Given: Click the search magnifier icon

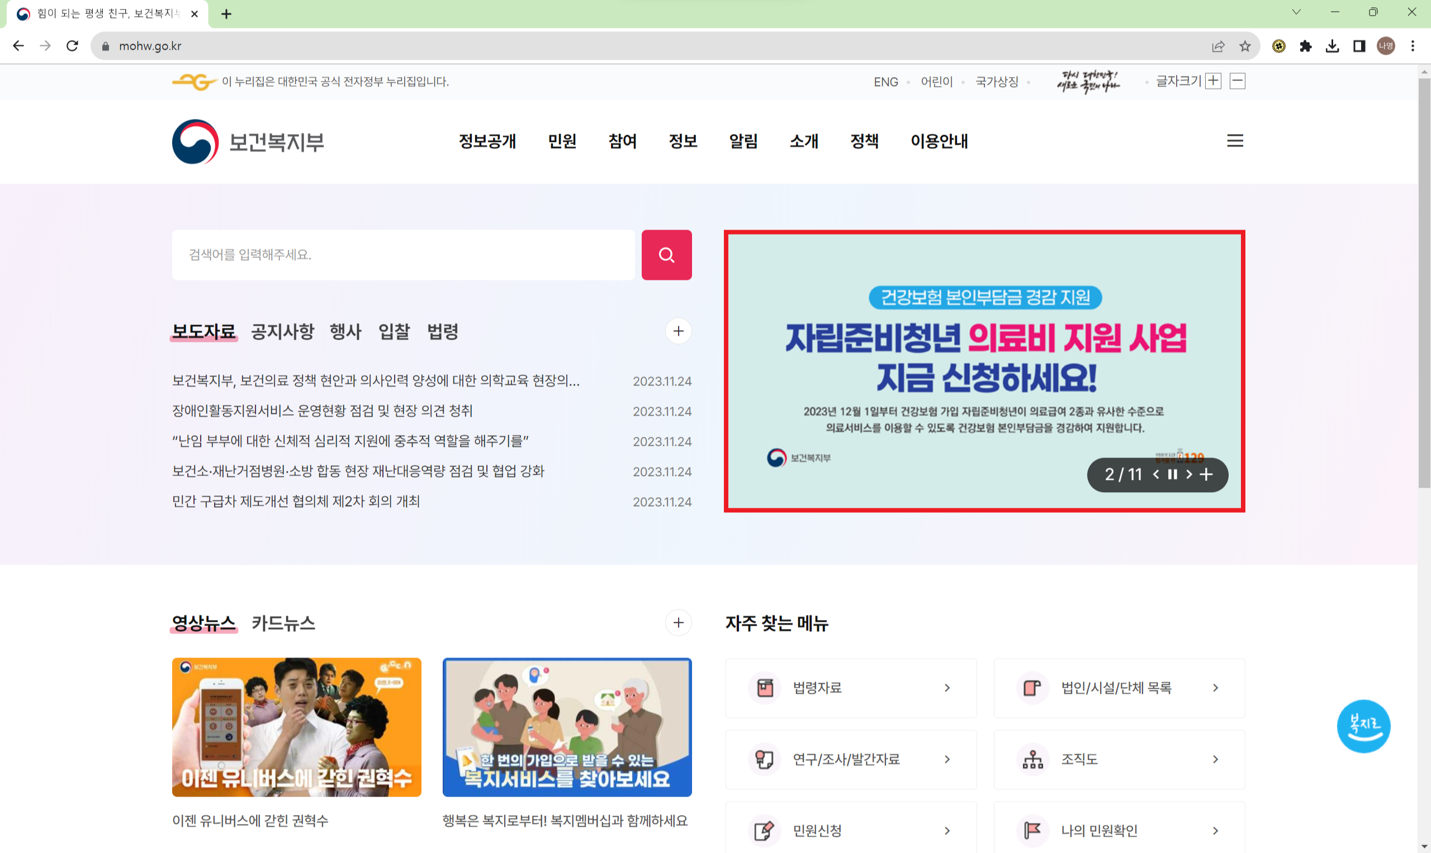Looking at the screenshot, I should 666,255.
